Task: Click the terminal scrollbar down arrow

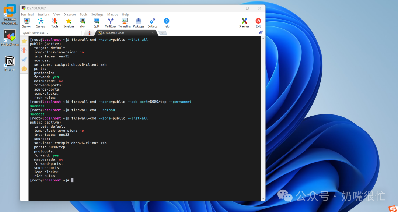Action: click(263, 198)
